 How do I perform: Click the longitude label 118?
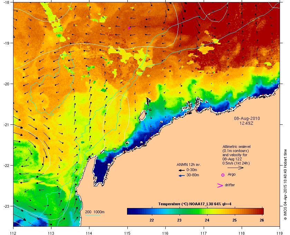242,233
